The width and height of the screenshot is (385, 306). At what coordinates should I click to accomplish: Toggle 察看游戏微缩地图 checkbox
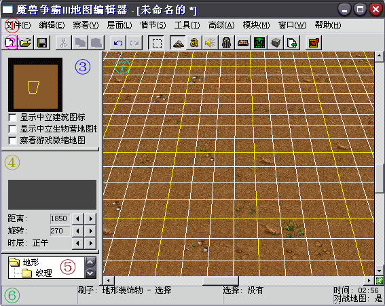pyautogui.click(x=12, y=140)
